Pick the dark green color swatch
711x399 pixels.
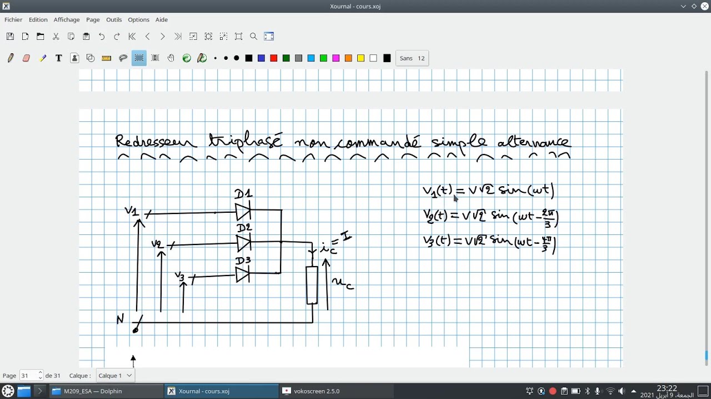coord(286,58)
